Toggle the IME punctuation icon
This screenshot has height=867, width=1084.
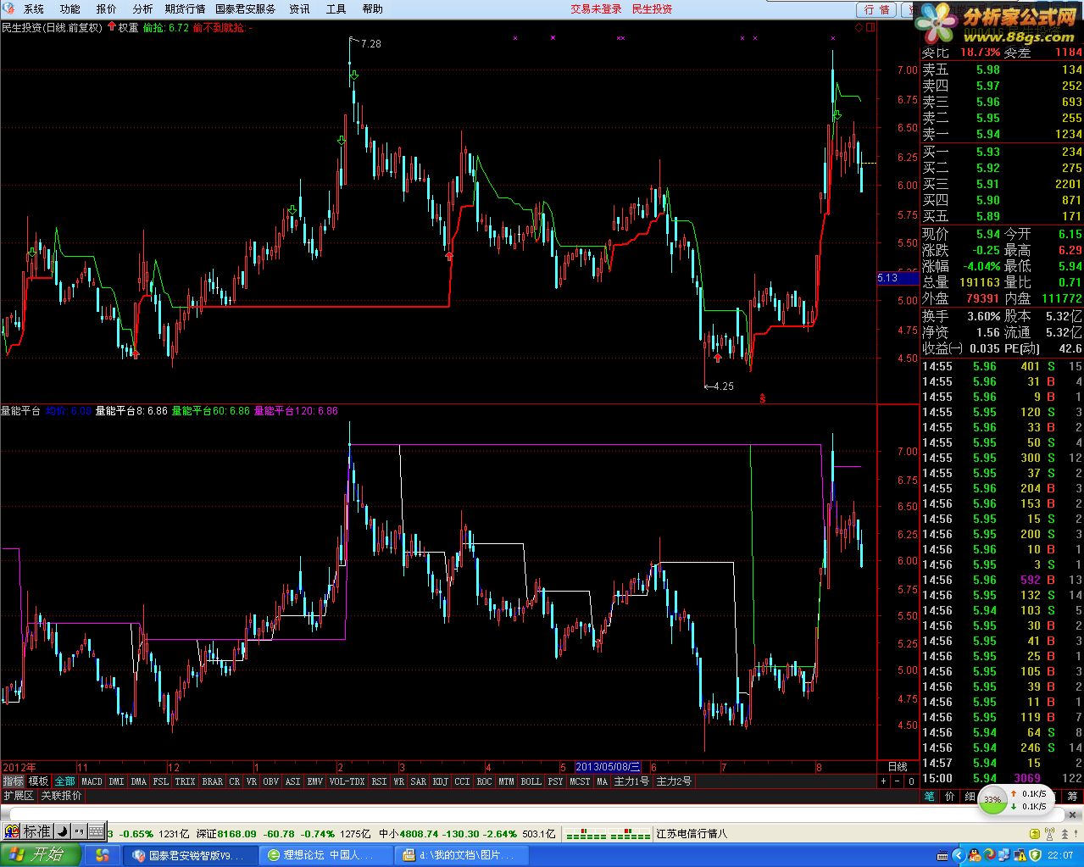(x=79, y=831)
